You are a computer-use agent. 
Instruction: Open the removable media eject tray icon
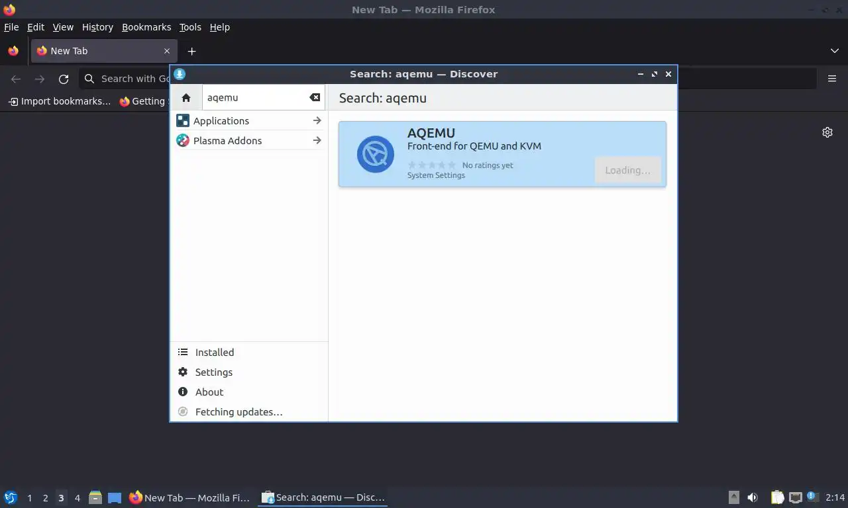733,497
